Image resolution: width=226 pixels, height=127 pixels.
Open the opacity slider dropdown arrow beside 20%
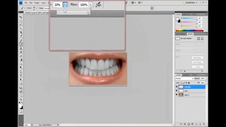coord(65,5)
